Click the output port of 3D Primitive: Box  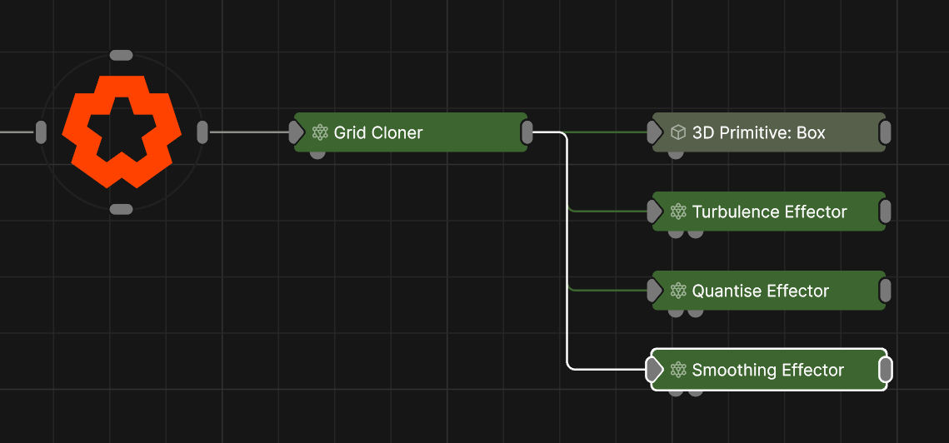[885, 132]
